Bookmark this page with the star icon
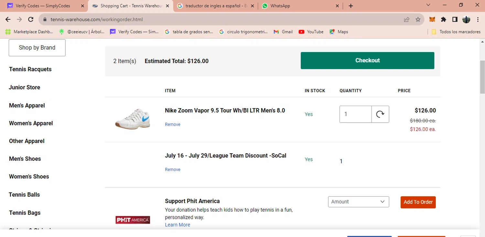This screenshot has height=237, width=485. tap(418, 19)
